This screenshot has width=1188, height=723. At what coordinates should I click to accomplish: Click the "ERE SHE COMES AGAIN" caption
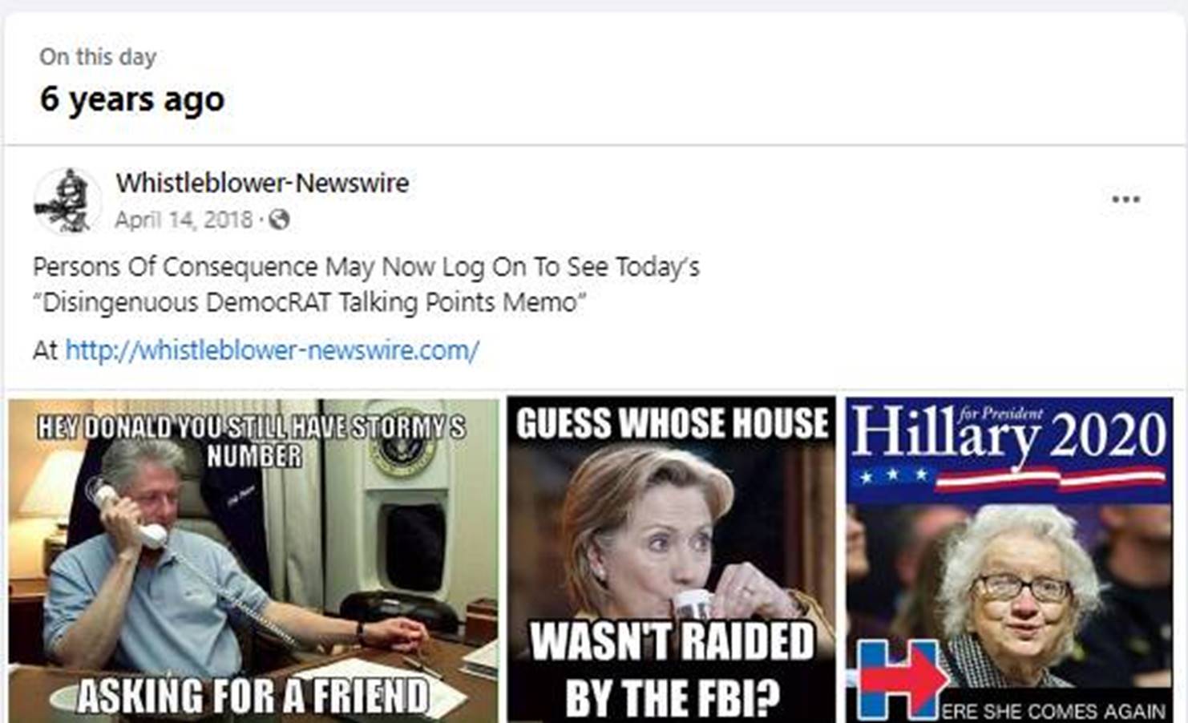click(1053, 710)
